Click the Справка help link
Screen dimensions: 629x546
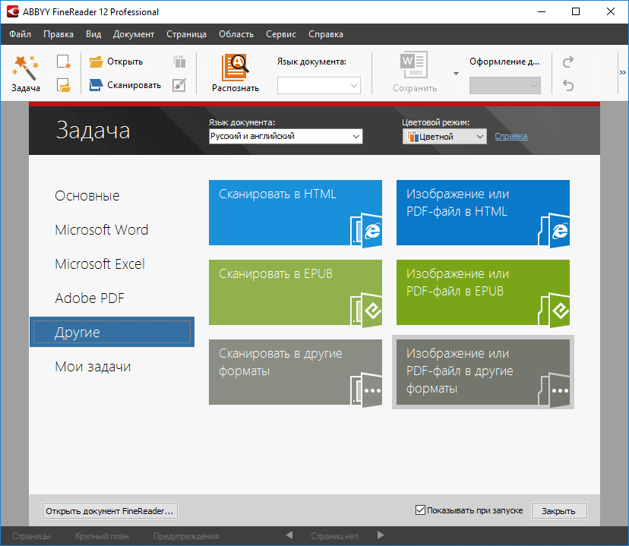(511, 136)
